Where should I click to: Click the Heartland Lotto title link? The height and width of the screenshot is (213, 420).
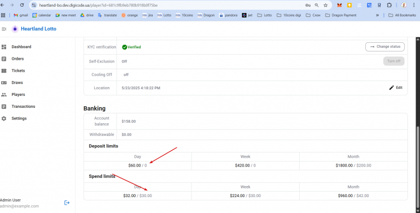39,28
